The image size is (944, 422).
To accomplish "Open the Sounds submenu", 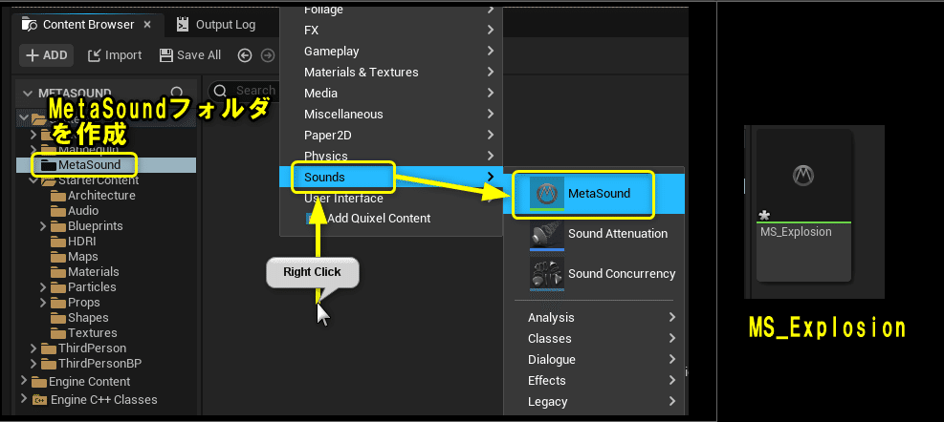I will 391,178.
